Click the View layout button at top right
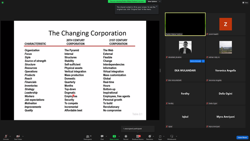250x141 pixels. 245,3
